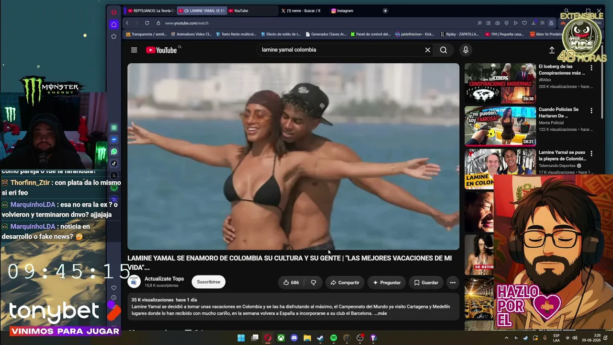Screen dimensions: 613x345
Task: Open history clock in Opera sidebar
Action: tap(114, 298)
